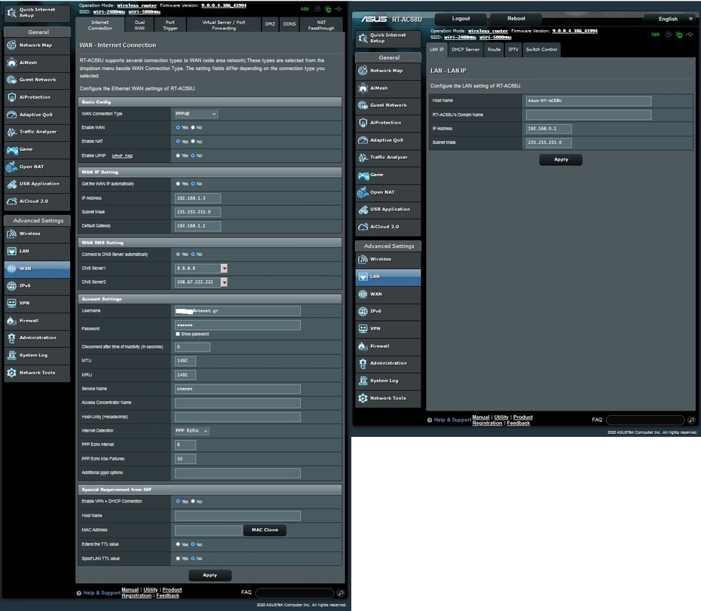
Task: Open DHCP Server tab in LAN window
Action: click(x=465, y=50)
